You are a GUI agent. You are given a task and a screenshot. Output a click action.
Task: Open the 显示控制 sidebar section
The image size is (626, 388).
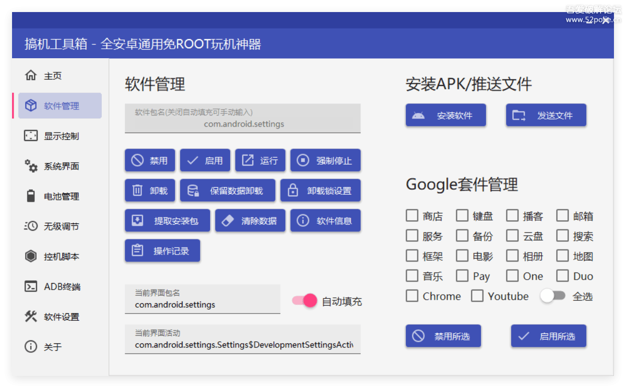(x=60, y=136)
